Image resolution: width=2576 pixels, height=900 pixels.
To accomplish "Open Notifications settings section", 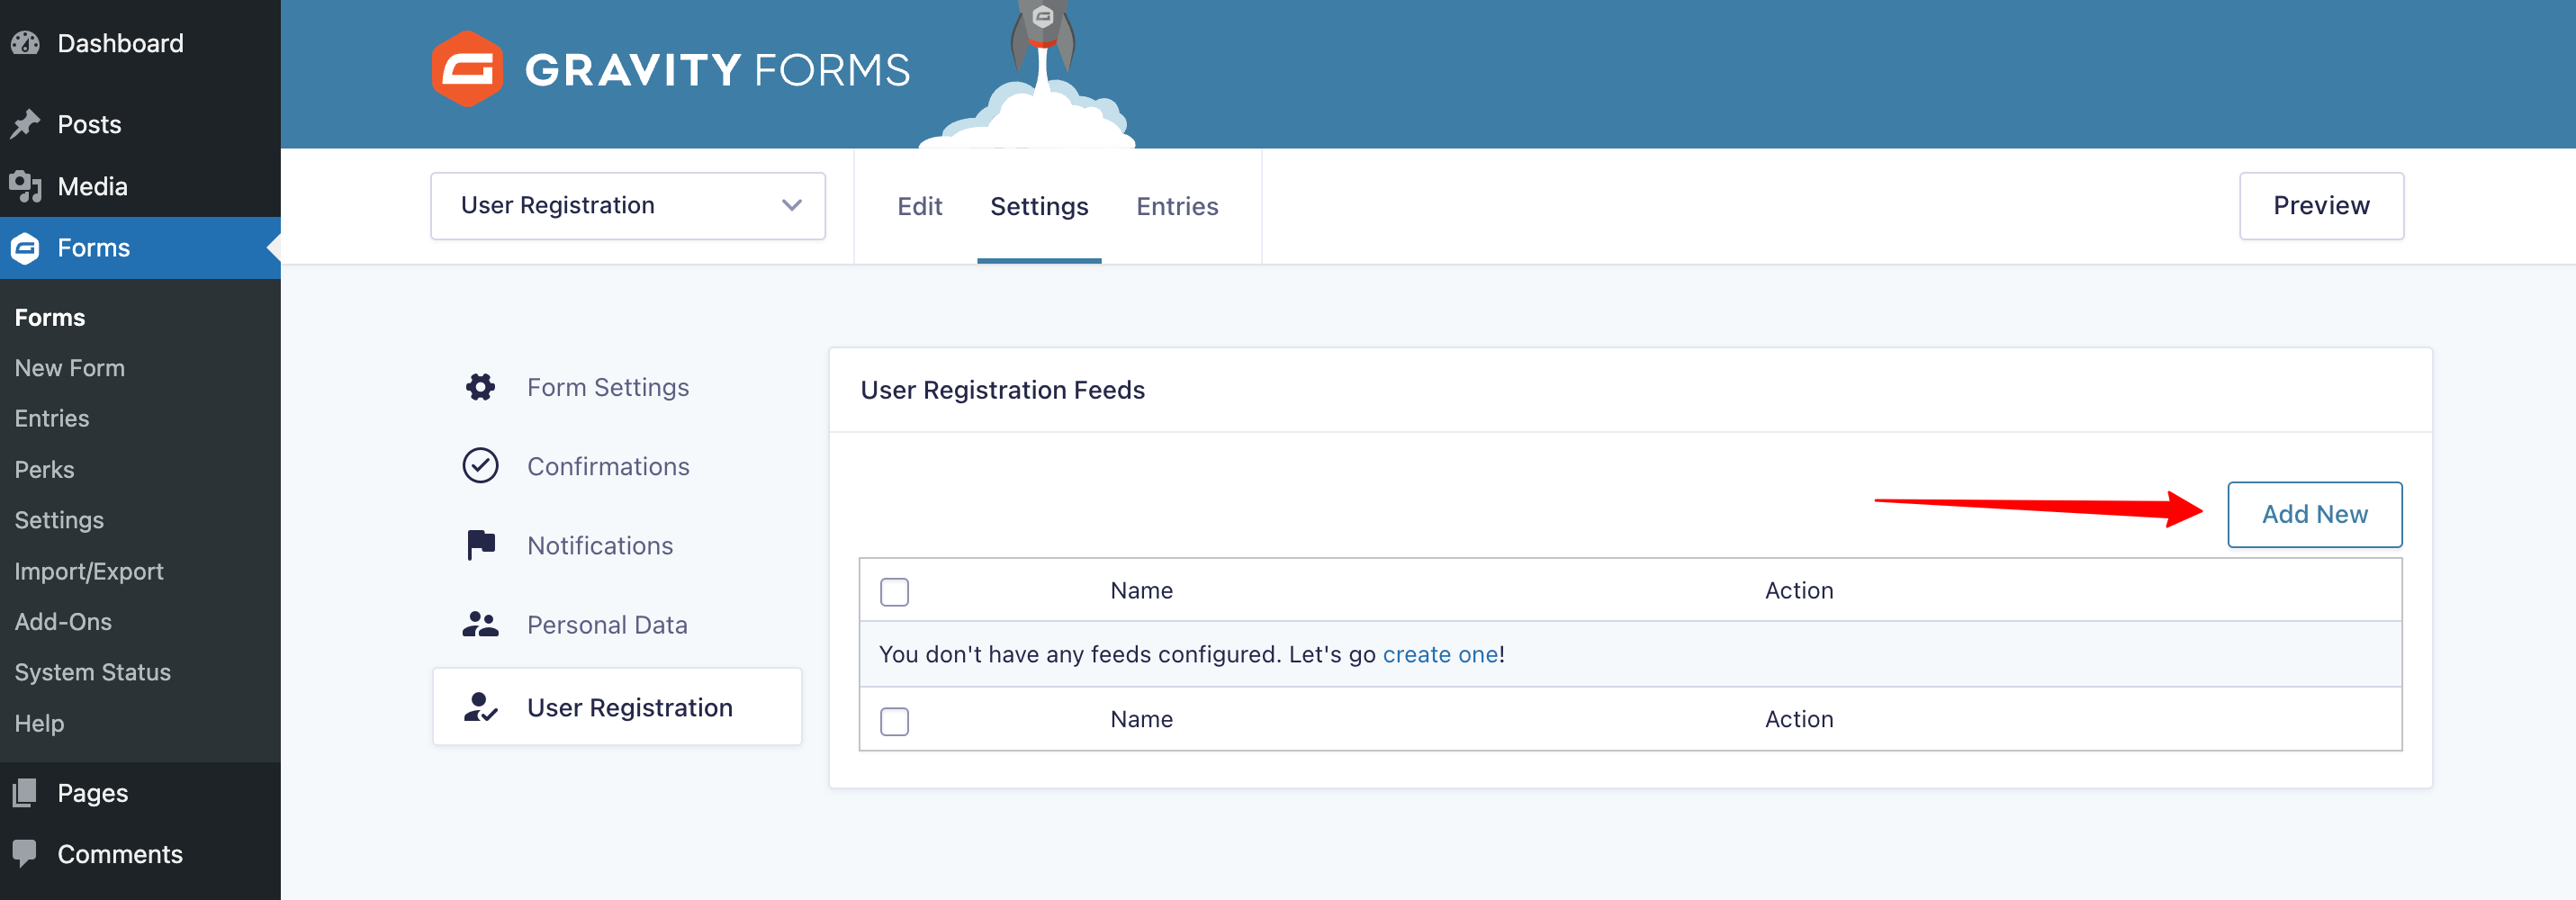I will (x=600, y=545).
